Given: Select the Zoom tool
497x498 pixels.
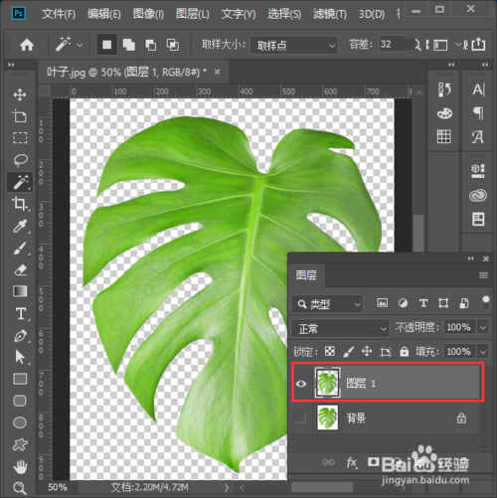Looking at the screenshot, I should 20,488.
